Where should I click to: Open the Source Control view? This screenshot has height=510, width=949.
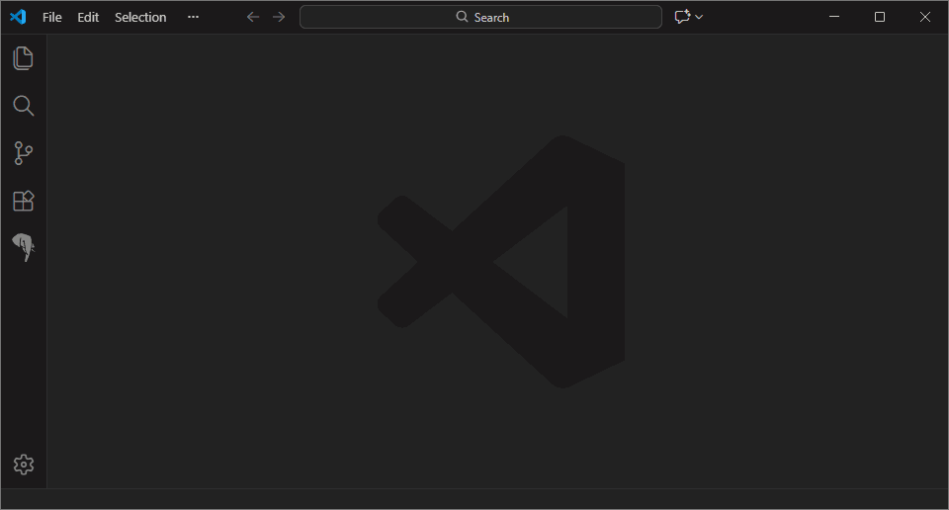(23, 153)
